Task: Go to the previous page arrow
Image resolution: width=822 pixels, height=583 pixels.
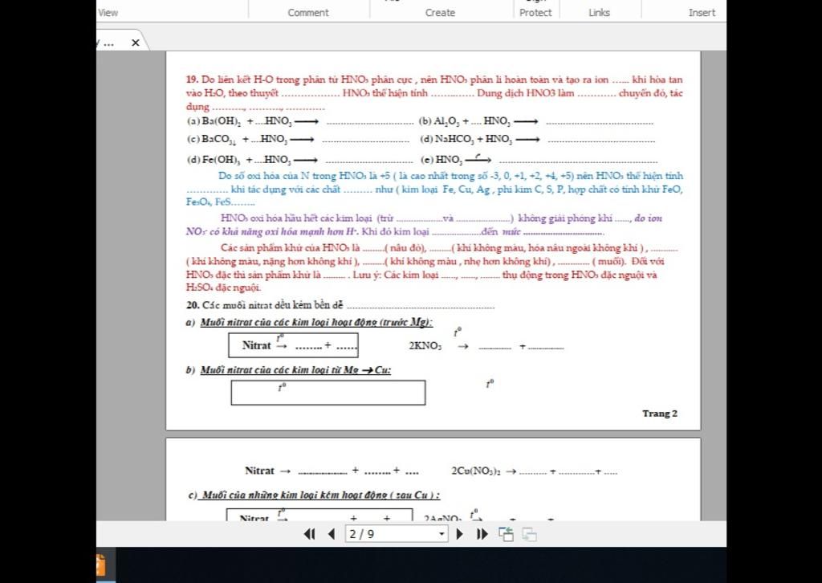Action: click(x=332, y=534)
